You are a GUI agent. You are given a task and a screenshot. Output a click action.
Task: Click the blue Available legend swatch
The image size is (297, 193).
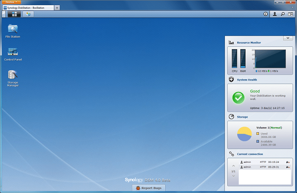click(x=258, y=141)
